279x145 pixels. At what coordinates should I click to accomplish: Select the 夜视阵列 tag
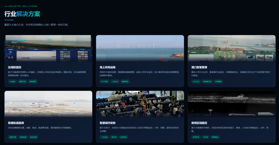196,137
